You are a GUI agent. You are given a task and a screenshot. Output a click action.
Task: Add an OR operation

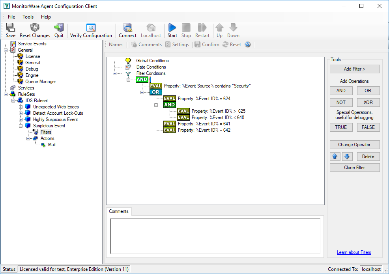pos(368,91)
